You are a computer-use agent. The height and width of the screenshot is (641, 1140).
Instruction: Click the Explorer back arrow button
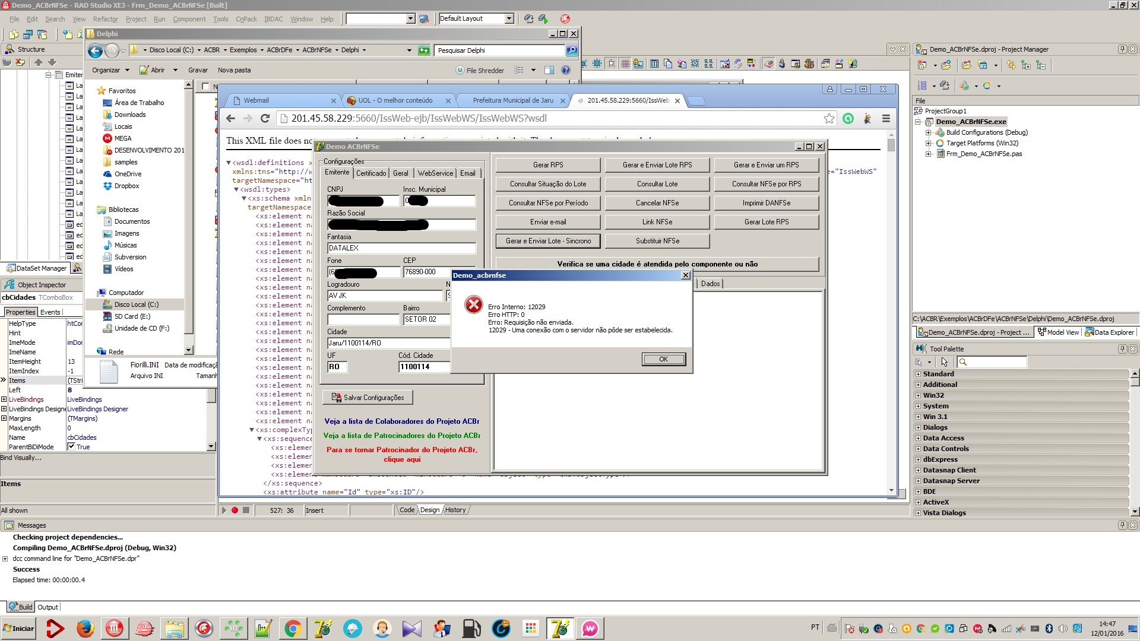click(x=95, y=50)
